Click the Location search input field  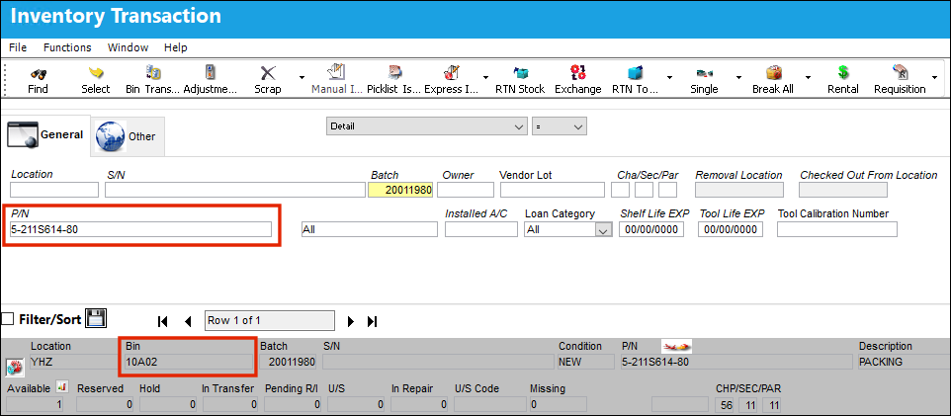(x=54, y=190)
